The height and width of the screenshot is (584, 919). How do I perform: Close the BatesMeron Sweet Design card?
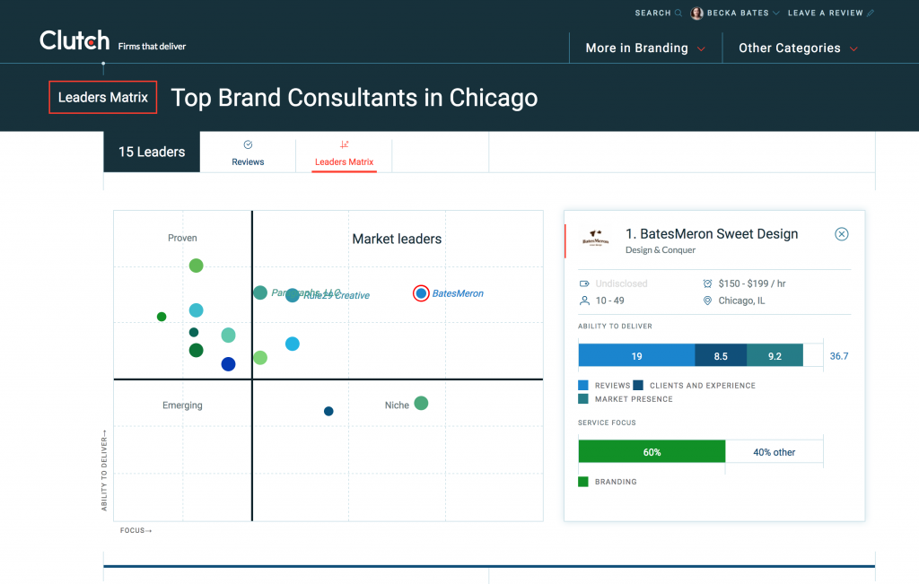pos(841,234)
